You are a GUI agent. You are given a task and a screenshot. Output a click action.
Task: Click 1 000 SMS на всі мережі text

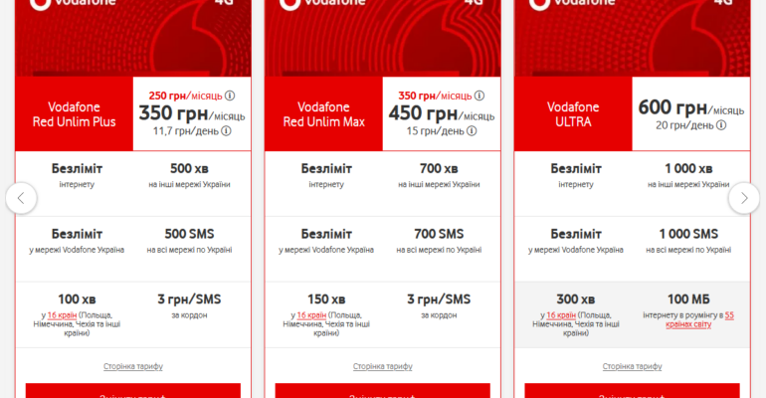coord(688,241)
